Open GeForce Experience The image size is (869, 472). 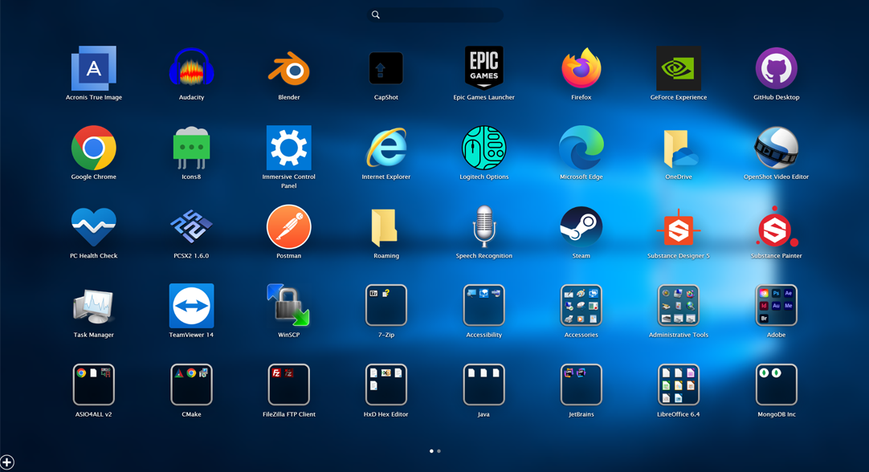(x=679, y=69)
